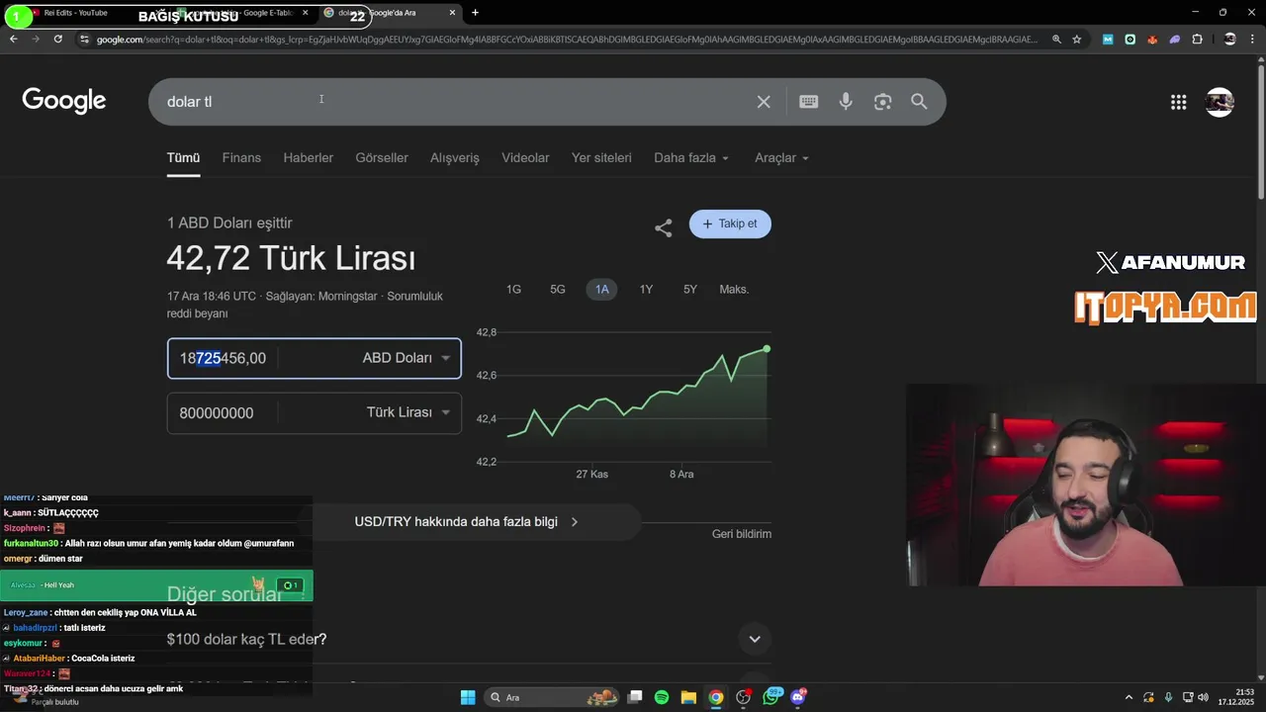Open the Google apps grid

[1178, 102]
